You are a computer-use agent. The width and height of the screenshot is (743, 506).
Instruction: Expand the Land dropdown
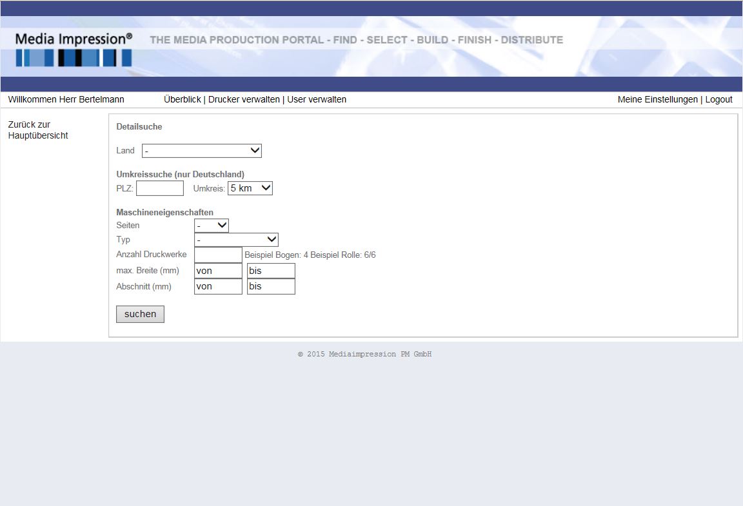[x=201, y=151]
